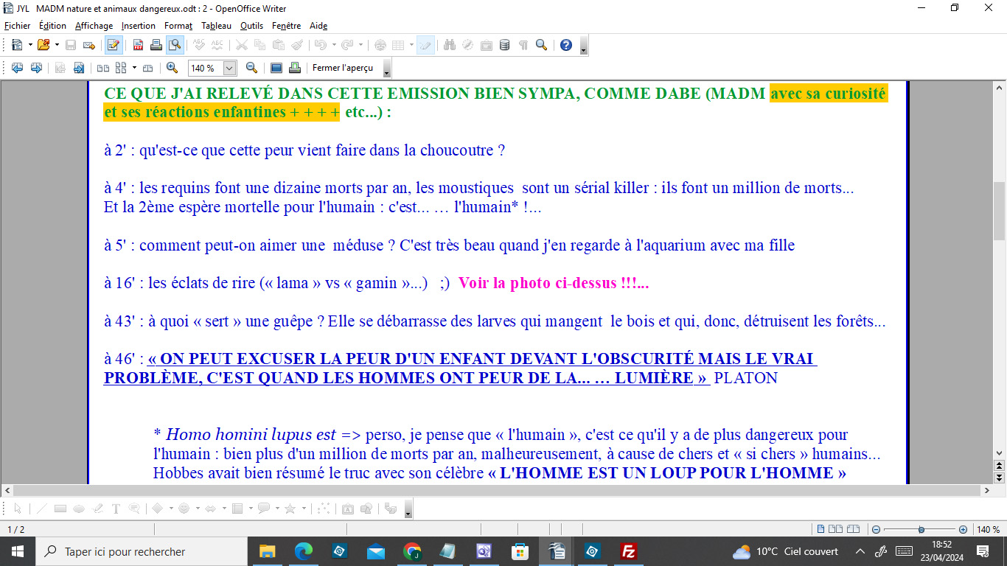Open the Affichage menu
This screenshot has width=1007, height=566.
94,26
